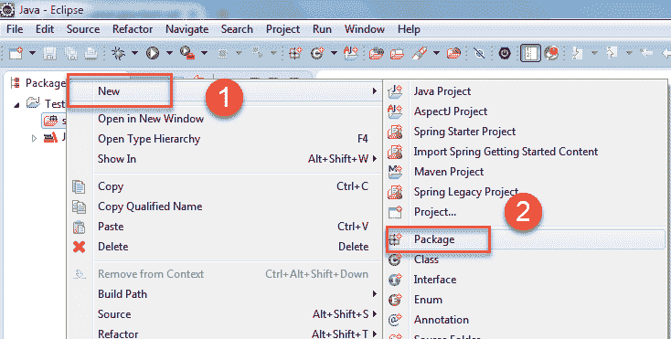Open the File menu
This screenshot has width=671, height=339.
(15, 29)
